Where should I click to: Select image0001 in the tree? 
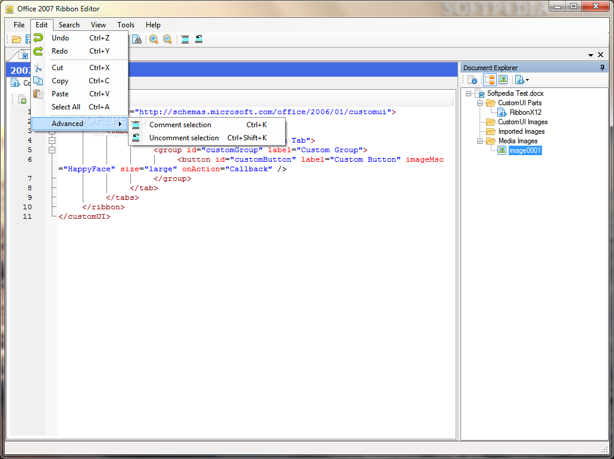(x=525, y=150)
